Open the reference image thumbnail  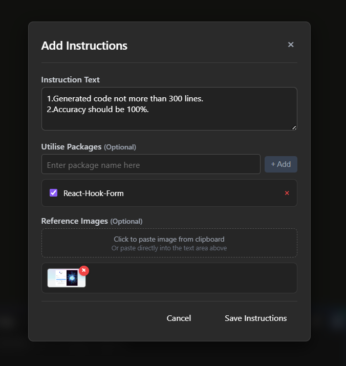pos(67,278)
